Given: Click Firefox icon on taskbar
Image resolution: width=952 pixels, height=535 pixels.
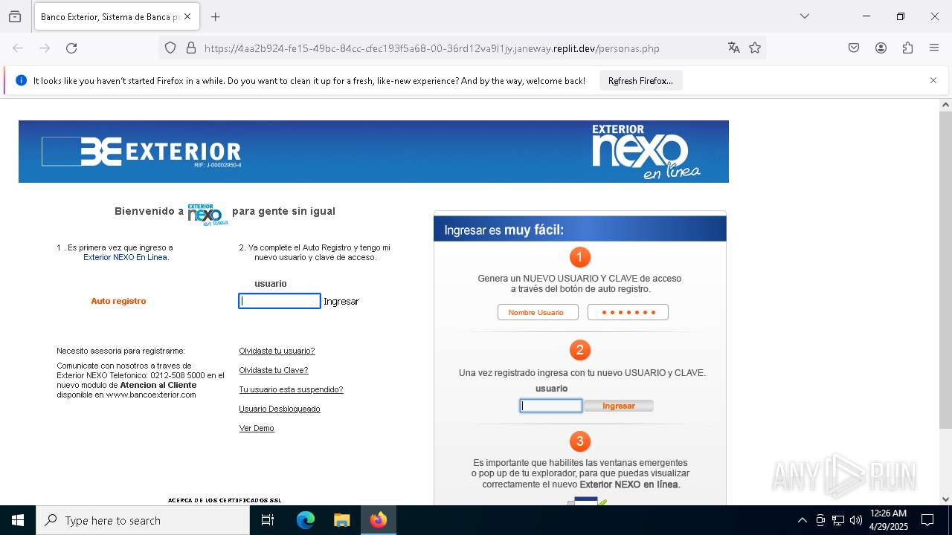Looking at the screenshot, I should pyautogui.click(x=379, y=520).
